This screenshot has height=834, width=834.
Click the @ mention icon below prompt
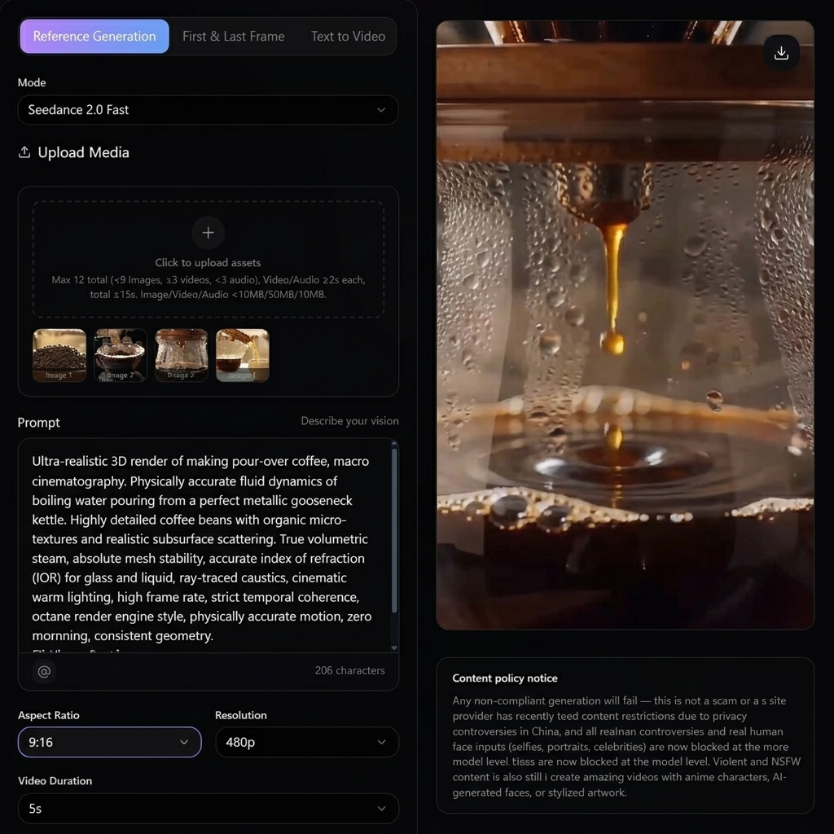point(44,671)
